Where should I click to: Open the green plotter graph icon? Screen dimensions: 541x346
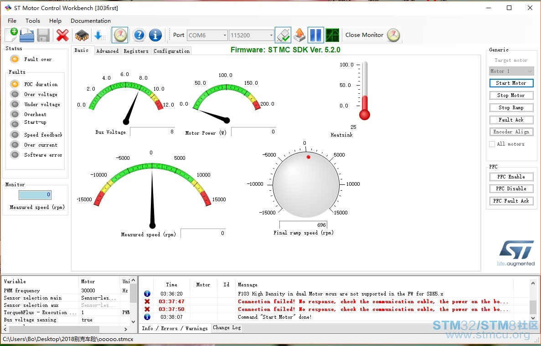click(332, 35)
